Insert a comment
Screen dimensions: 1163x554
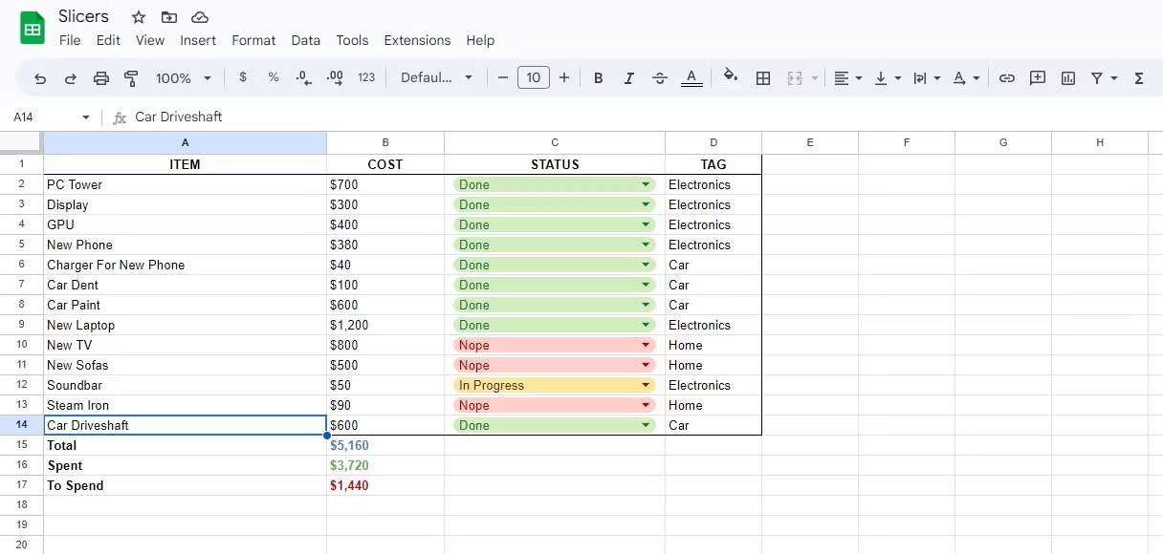pos(1037,78)
